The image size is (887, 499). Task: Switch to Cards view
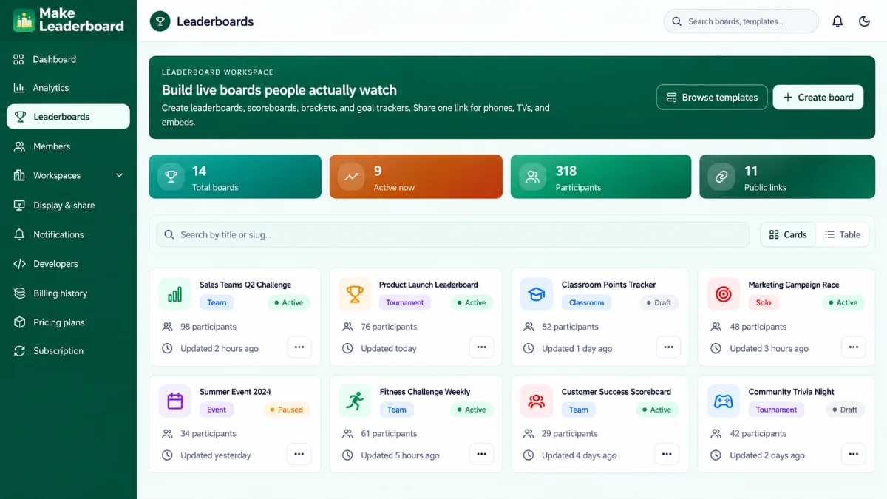[x=788, y=234]
